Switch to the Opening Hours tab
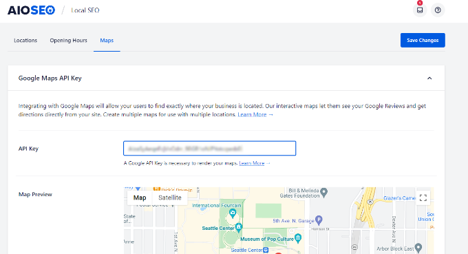 [68, 41]
